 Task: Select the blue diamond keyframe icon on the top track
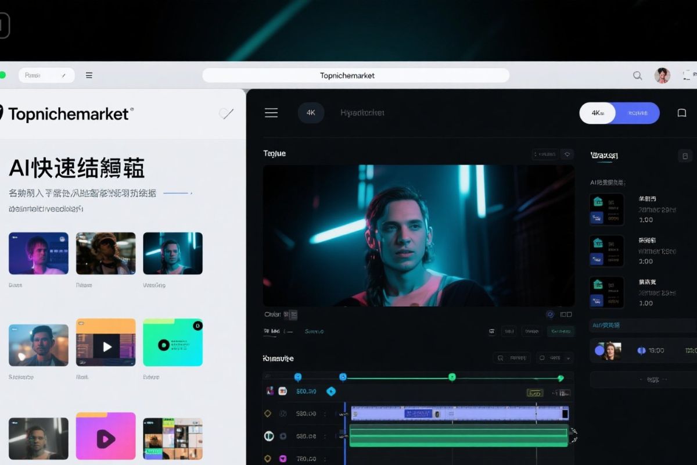331,391
